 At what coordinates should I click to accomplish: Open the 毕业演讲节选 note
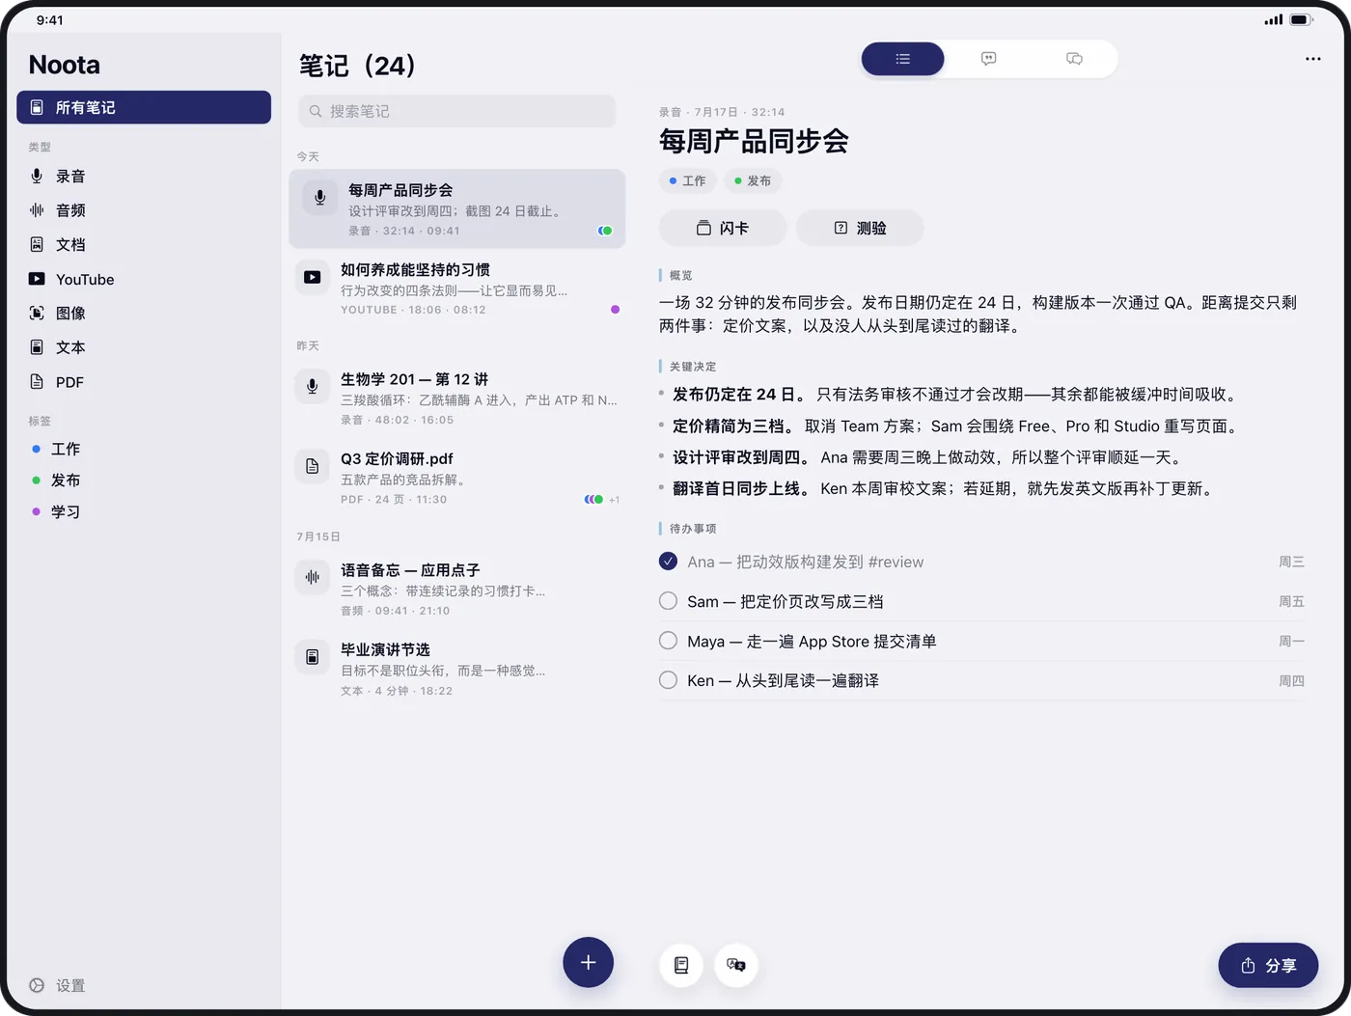[x=457, y=669]
